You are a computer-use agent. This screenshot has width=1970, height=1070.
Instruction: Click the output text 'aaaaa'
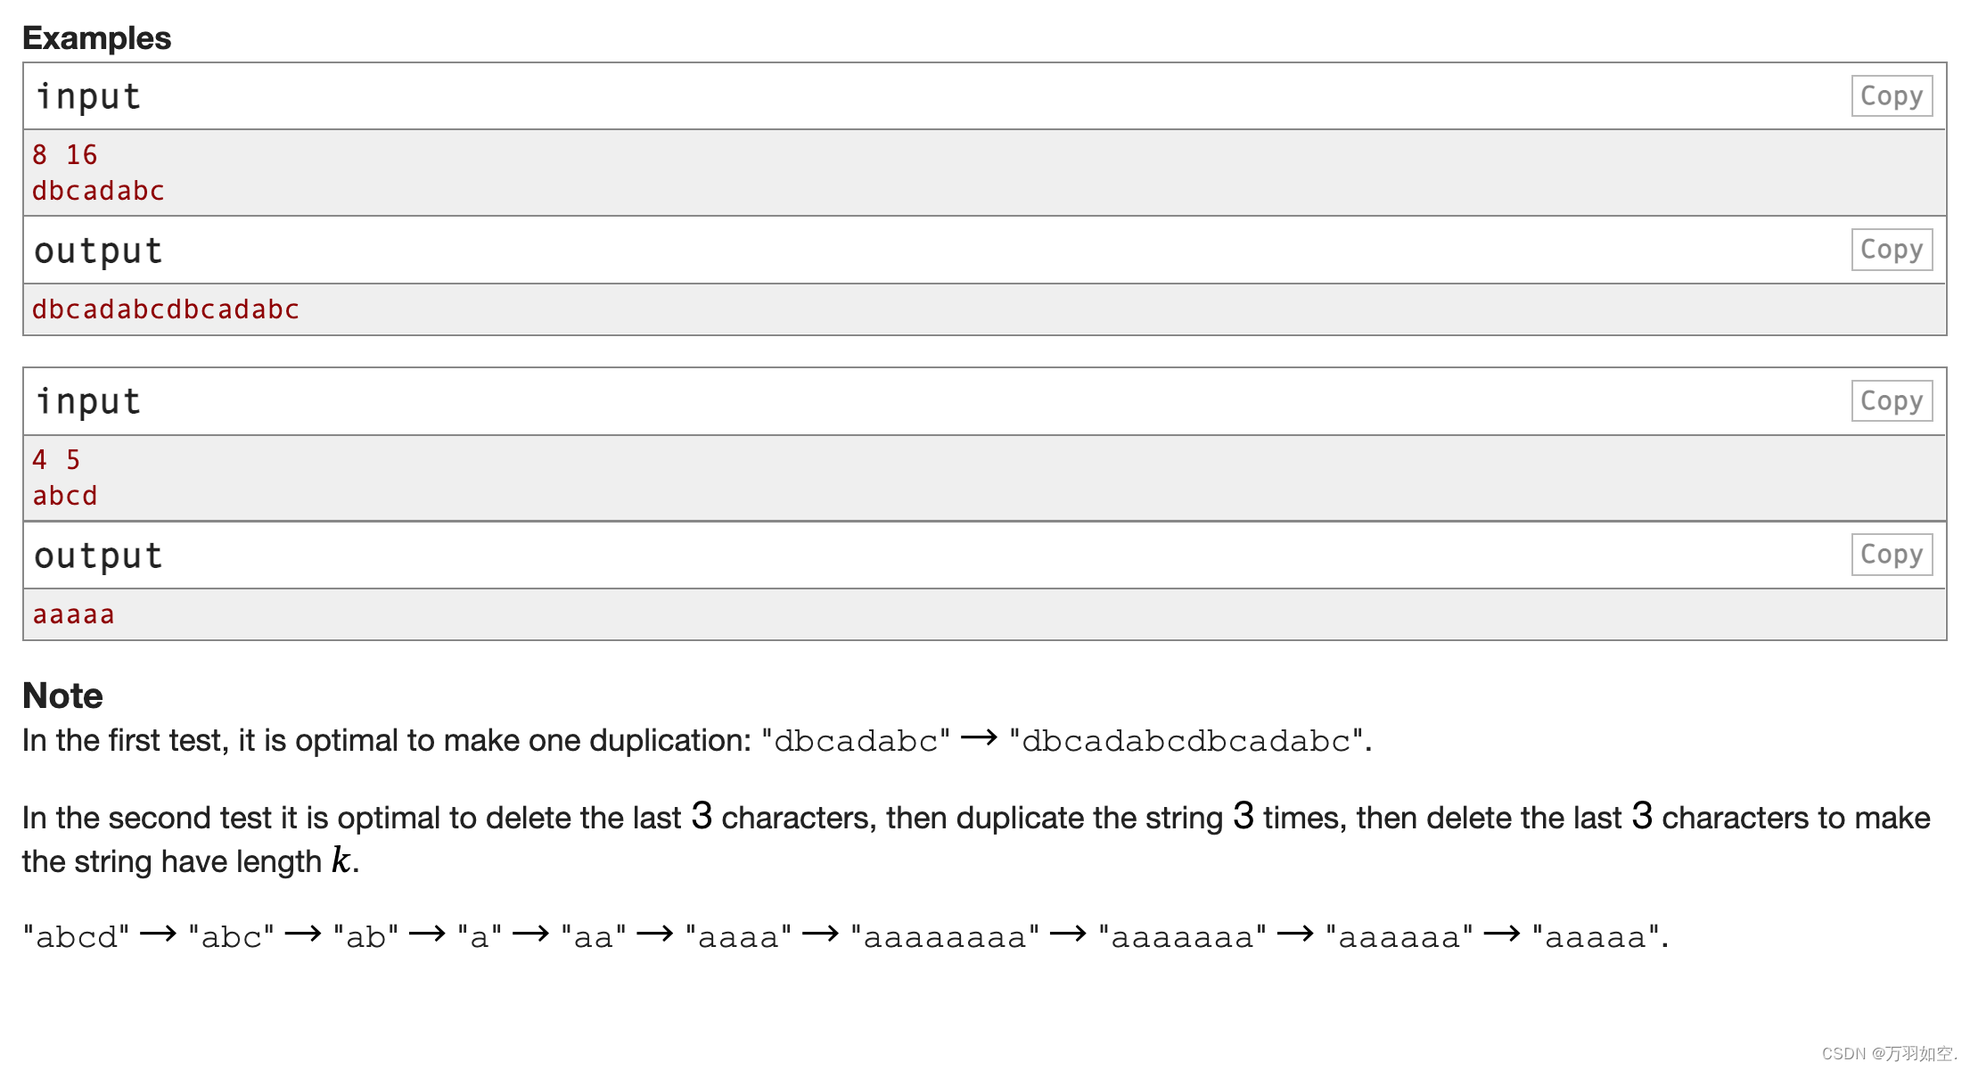73,614
